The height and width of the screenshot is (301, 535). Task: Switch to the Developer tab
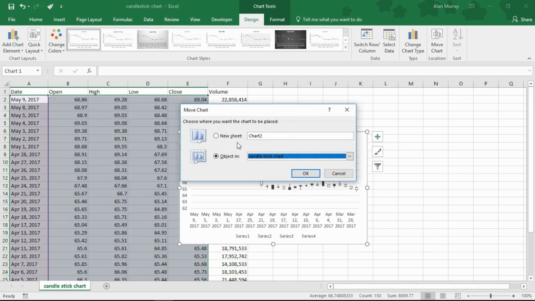222,19
